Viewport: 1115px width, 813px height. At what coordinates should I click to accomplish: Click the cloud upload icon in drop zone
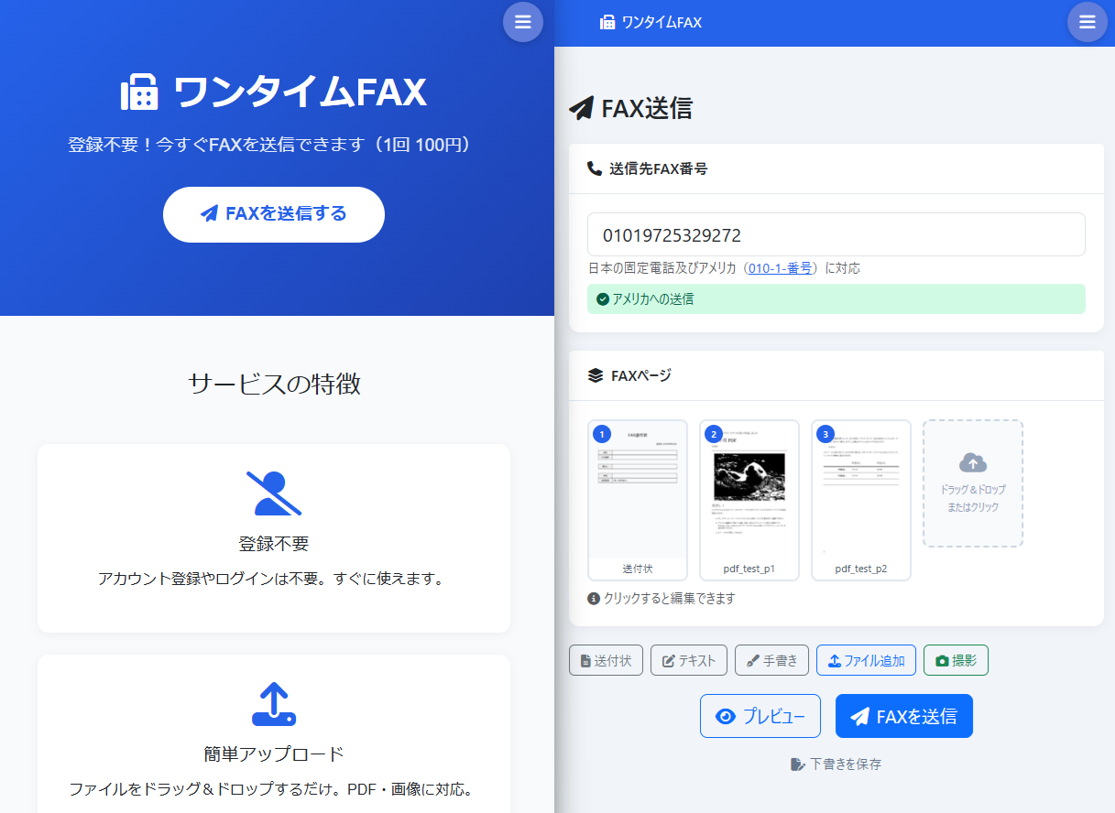(972, 462)
